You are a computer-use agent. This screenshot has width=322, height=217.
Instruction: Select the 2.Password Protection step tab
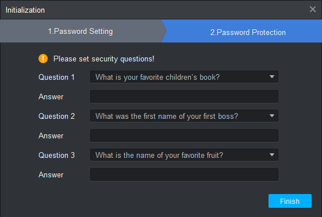coord(248,32)
